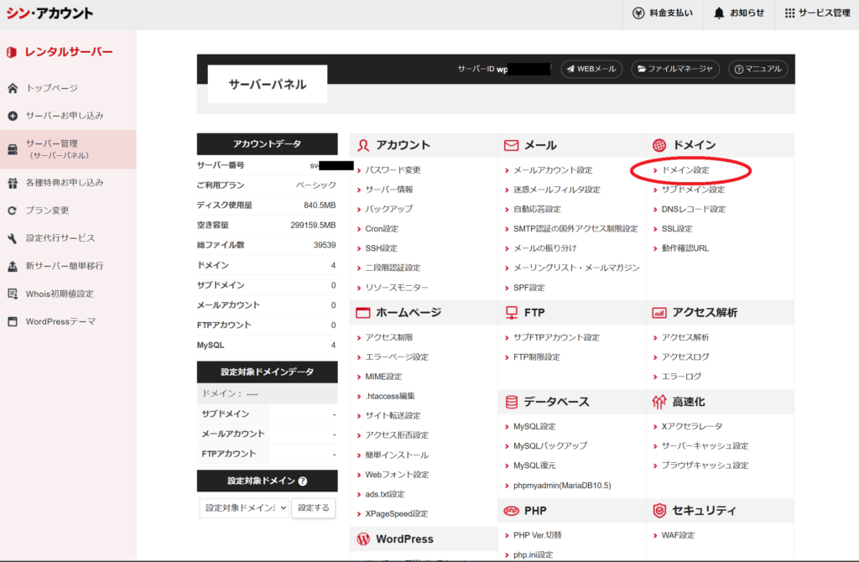Open the ドメイン設定 link
Screen dimensions: 859x562
tap(685, 170)
